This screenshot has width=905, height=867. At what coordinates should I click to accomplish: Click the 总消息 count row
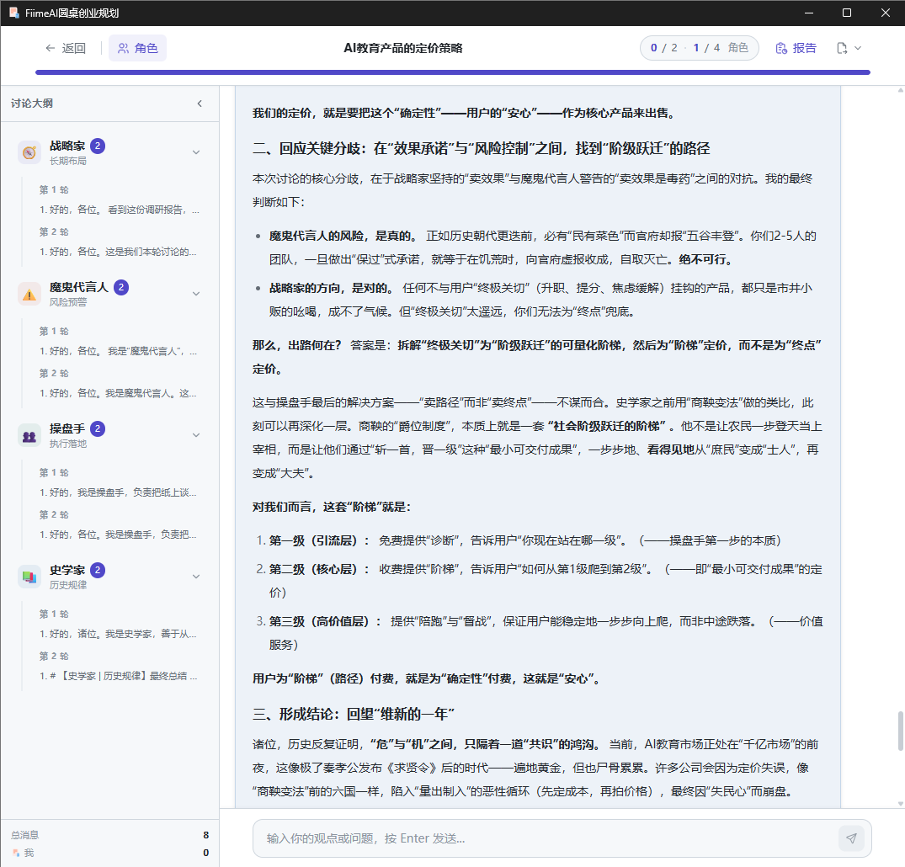coord(109,835)
